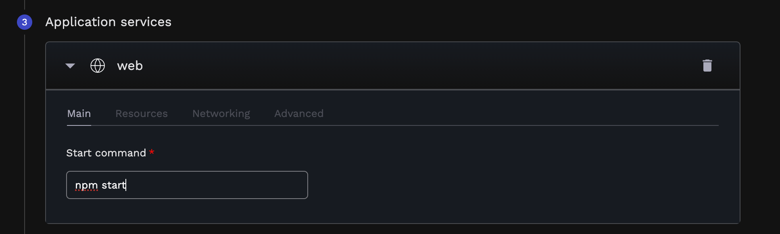Viewport: 780px width, 234px height.
Task: Click the Application services heading
Action: coord(108,22)
